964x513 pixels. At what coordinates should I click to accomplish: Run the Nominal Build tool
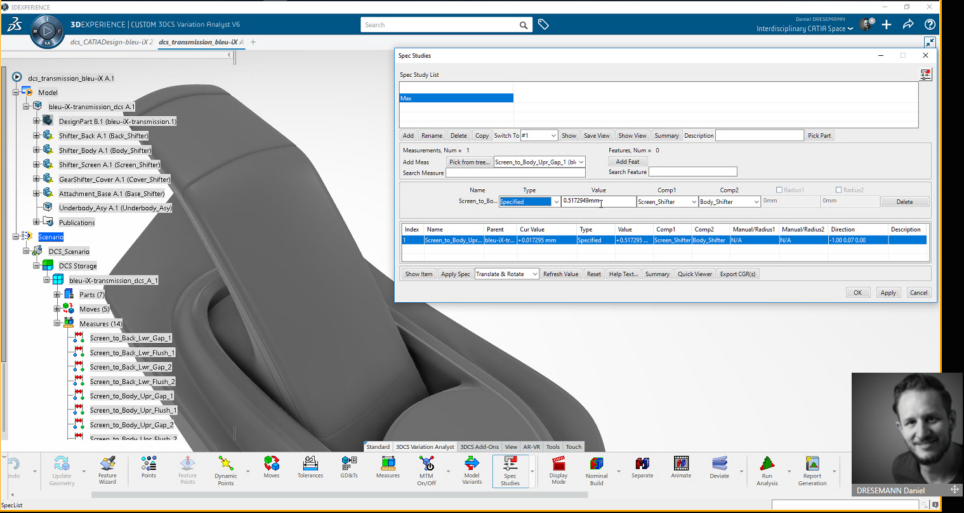point(597,470)
